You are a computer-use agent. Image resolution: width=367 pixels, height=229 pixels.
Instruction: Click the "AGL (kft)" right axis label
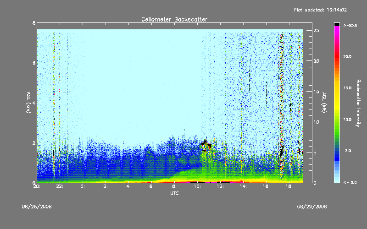(x=324, y=103)
